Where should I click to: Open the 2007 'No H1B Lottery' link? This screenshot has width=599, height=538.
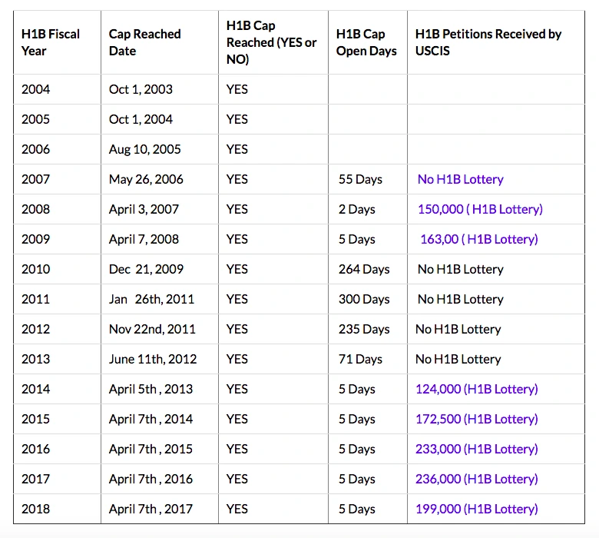(460, 179)
